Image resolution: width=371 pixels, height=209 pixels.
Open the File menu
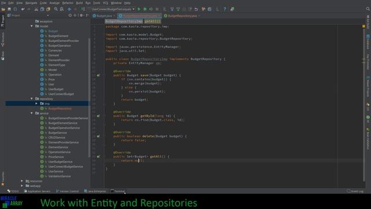[3, 3]
